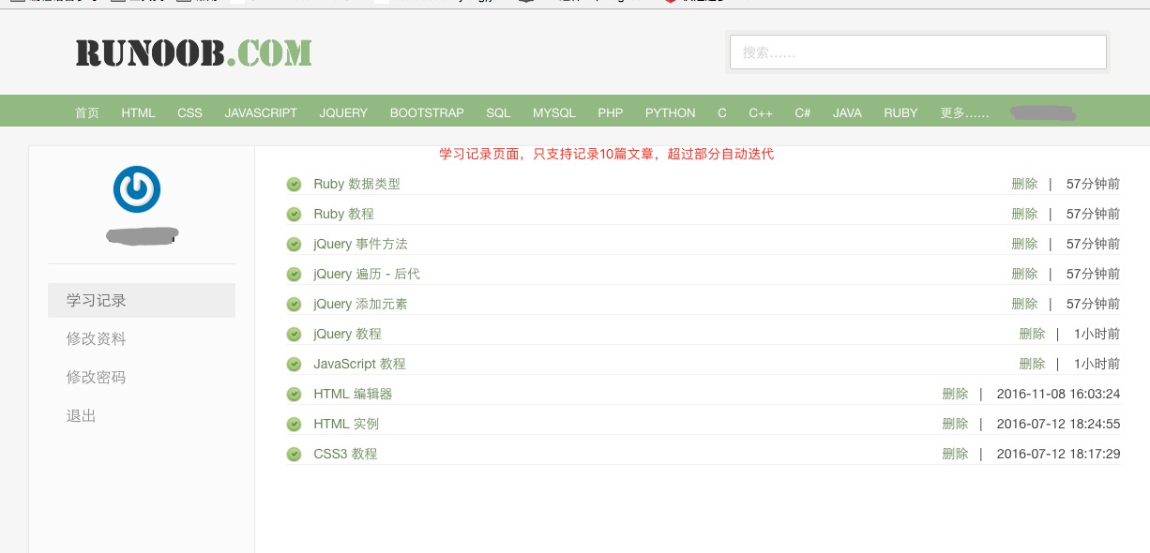Click green check icon beside jQuery 事件方法
Screen dimensions: 1150x553
coord(294,245)
